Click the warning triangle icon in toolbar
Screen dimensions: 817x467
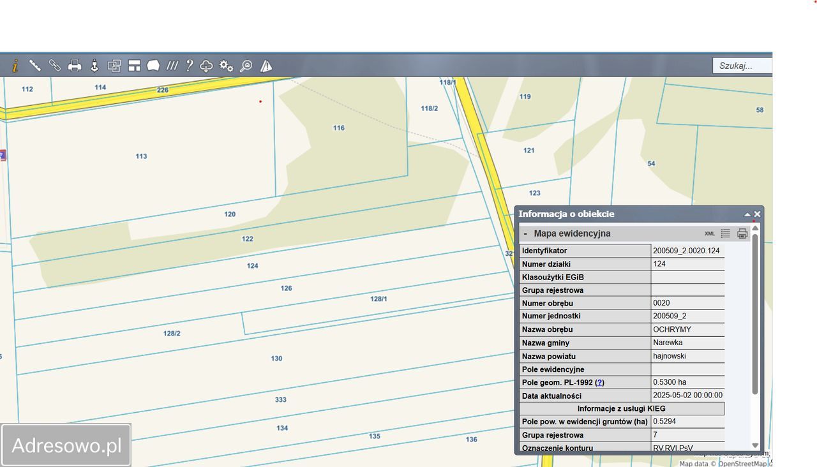[x=266, y=66]
